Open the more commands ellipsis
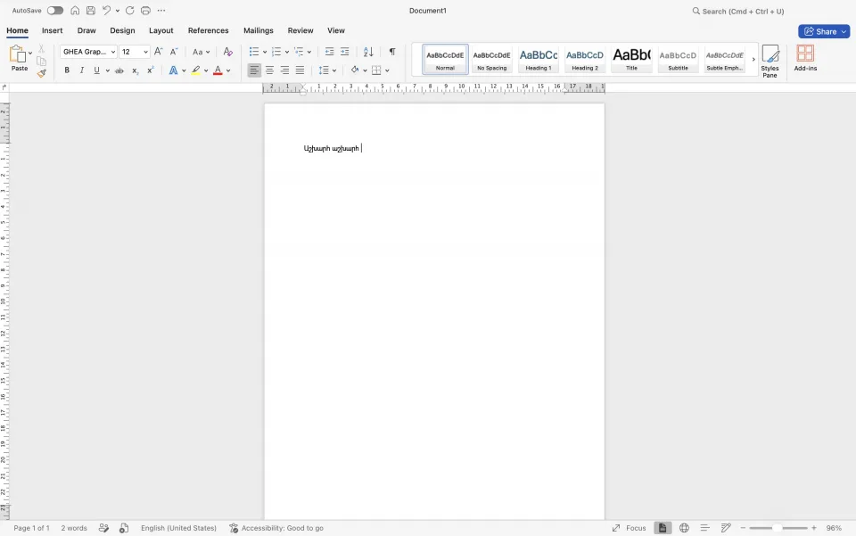 pyautogui.click(x=161, y=11)
